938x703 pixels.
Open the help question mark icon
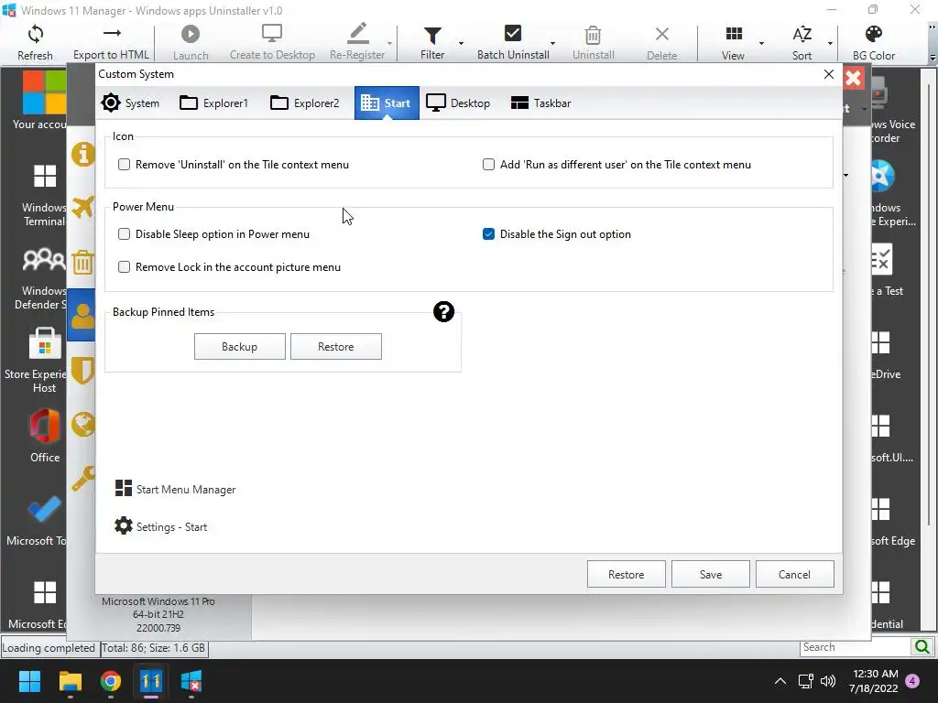443,311
